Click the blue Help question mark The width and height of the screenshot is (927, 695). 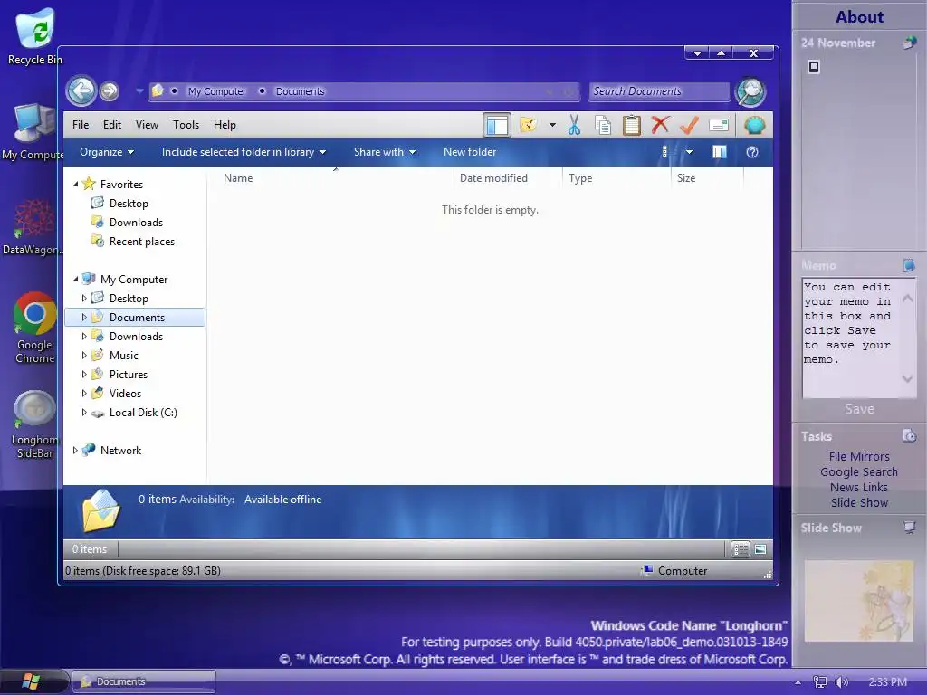point(752,152)
